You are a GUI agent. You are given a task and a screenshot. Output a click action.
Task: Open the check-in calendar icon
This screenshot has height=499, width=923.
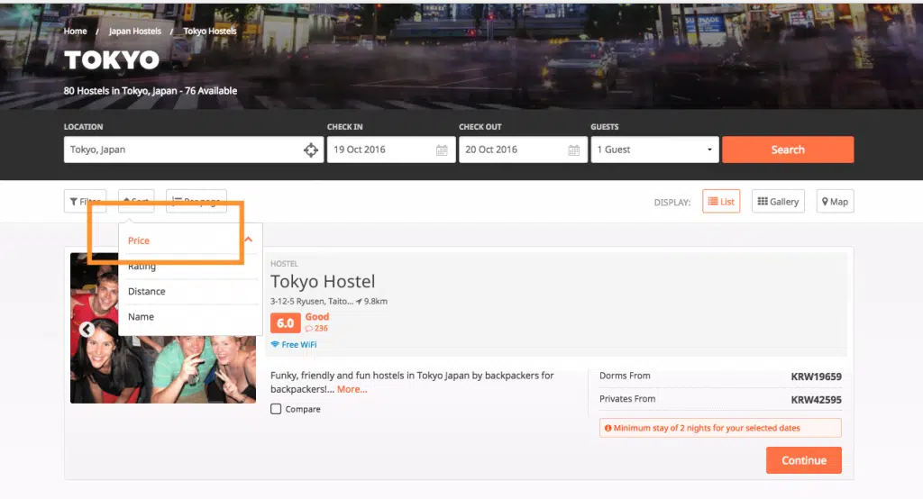point(442,150)
